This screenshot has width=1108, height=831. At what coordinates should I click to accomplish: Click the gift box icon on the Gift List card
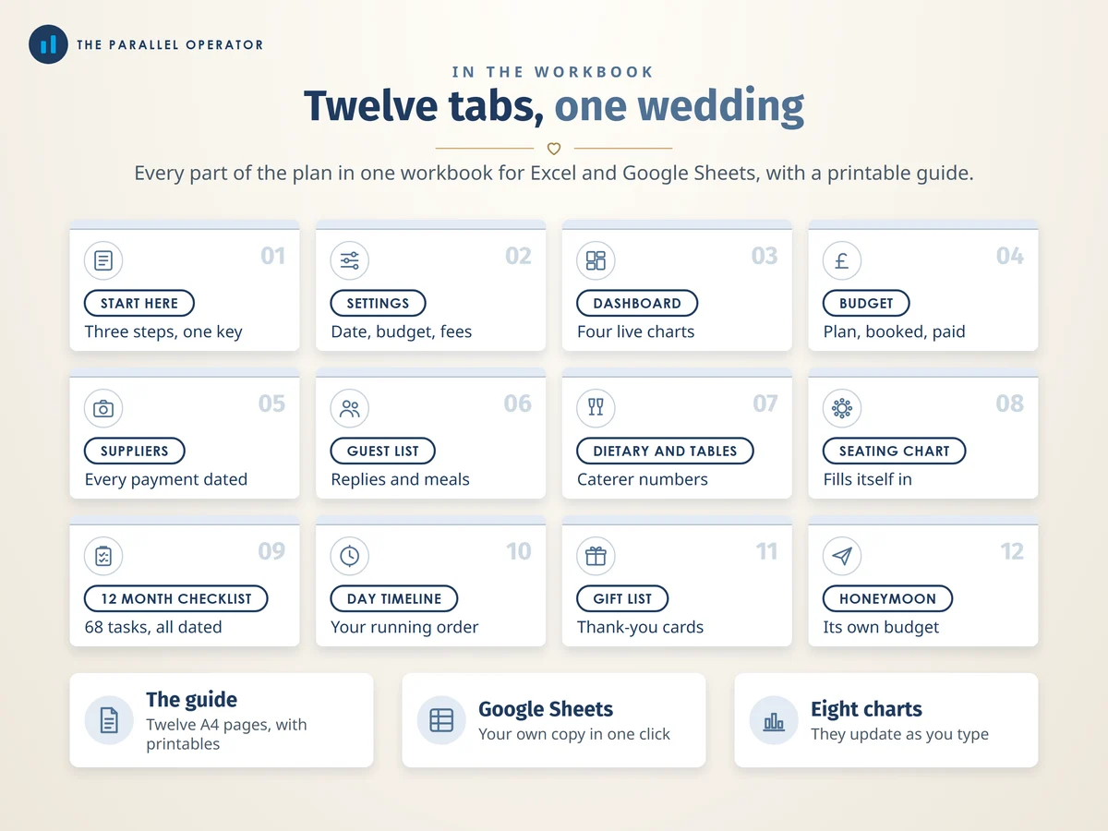[x=596, y=556]
